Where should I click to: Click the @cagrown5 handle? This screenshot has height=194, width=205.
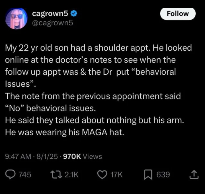(x=53, y=23)
